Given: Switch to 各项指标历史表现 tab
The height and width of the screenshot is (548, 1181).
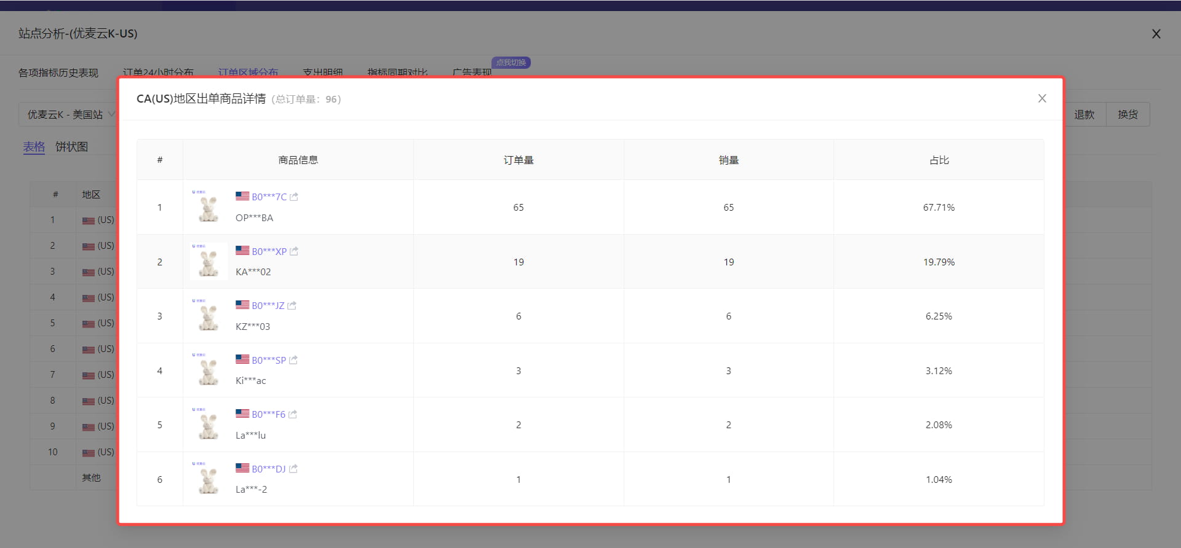Looking at the screenshot, I should 58,72.
